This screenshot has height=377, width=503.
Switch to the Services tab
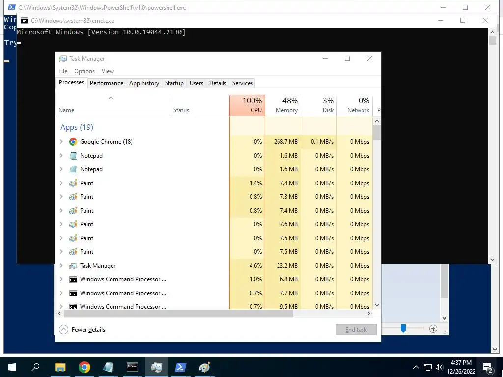click(x=243, y=83)
